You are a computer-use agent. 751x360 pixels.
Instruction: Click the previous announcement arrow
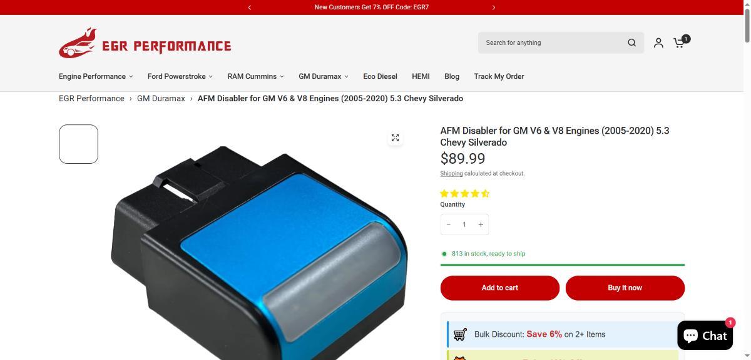[250, 7]
